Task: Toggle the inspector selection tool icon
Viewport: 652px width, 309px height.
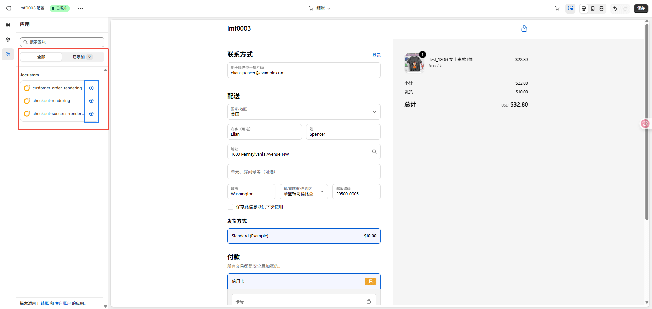Action: pos(570,8)
